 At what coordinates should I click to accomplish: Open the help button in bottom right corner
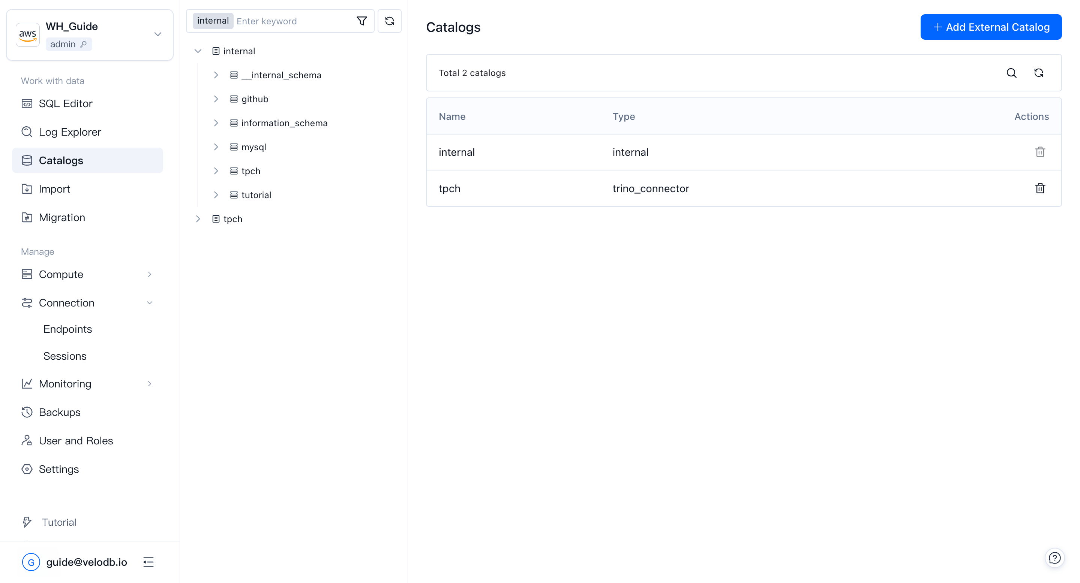coord(1055,558)
